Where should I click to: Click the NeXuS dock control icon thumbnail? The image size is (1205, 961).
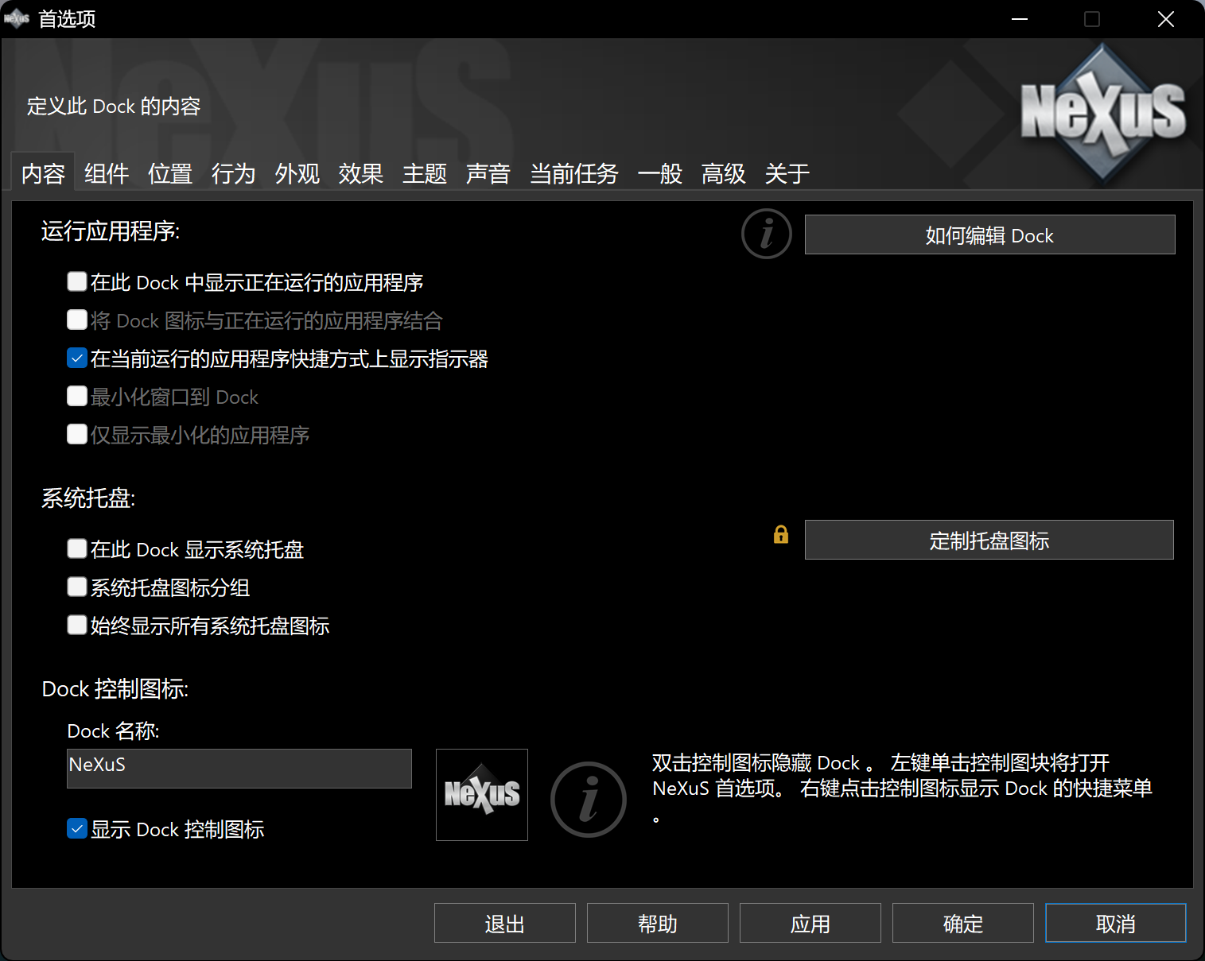pos(482,795)
